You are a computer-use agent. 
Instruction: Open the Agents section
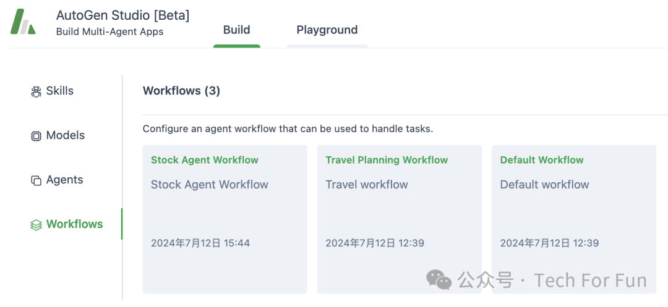(65, 179)
